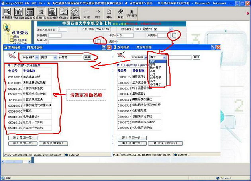Expand the 领用单位 dropdown
The height and width of the screenshot is (181, 251).
pyautogui.click(x=171, y=29)
